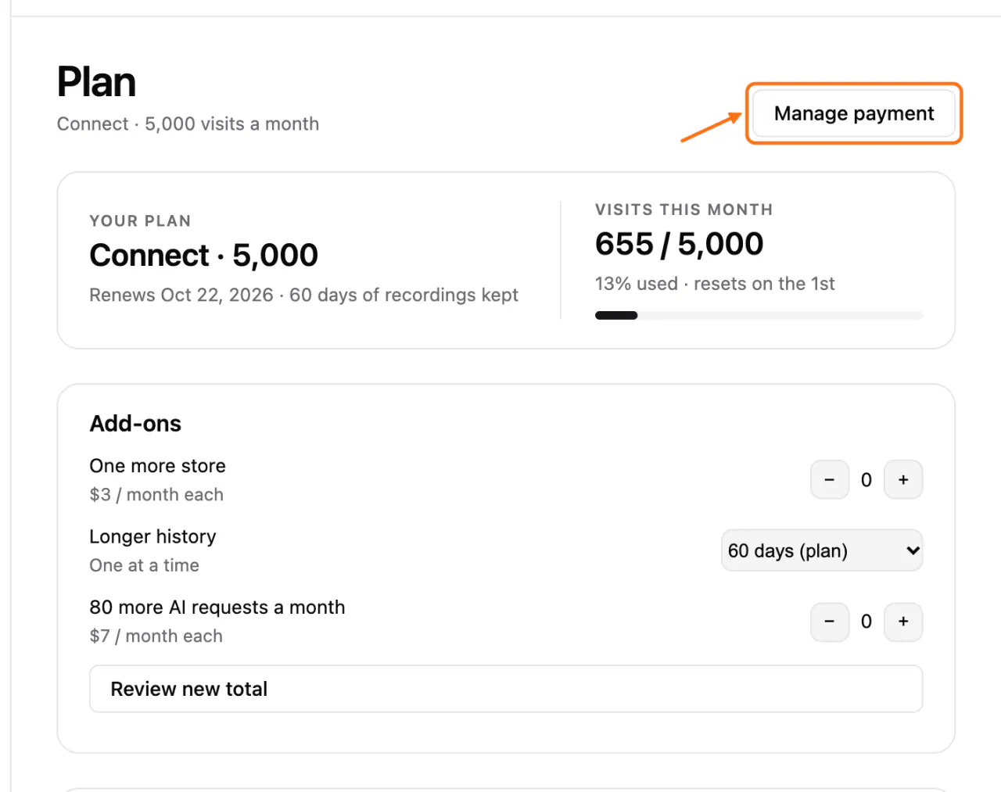Click the Add-ons section heading
1001x792 pixels.
pyautogui.click(x=135, y=424)
